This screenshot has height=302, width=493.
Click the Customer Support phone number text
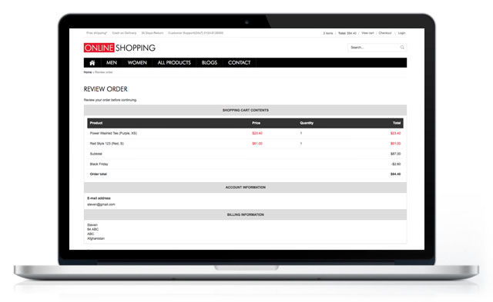click(196, 33)
